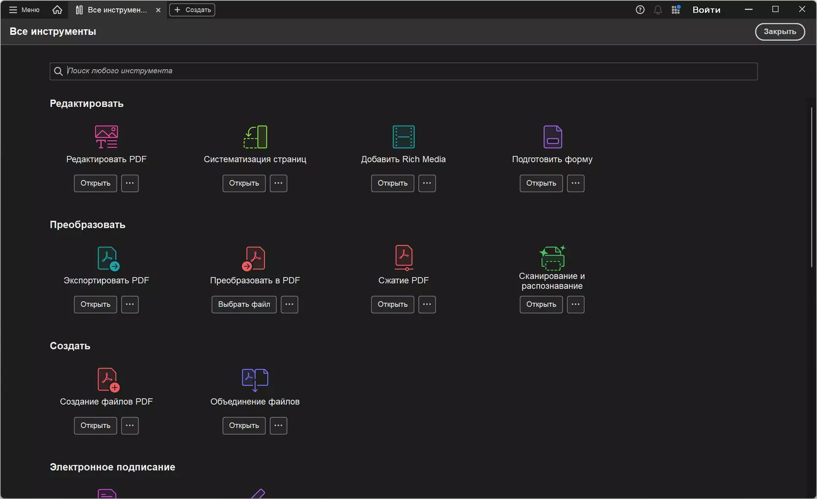Click the vertical scrollbar thumb
This screenshot has width=817, height=499.
tap(812, 187)
